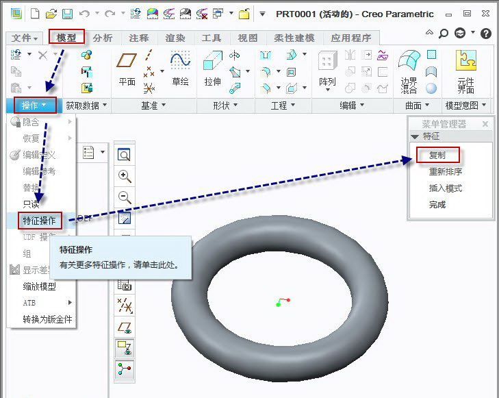
Task: Click the Delete X icon in operations group
Action: pyautogui.click(x=42, y=55)
